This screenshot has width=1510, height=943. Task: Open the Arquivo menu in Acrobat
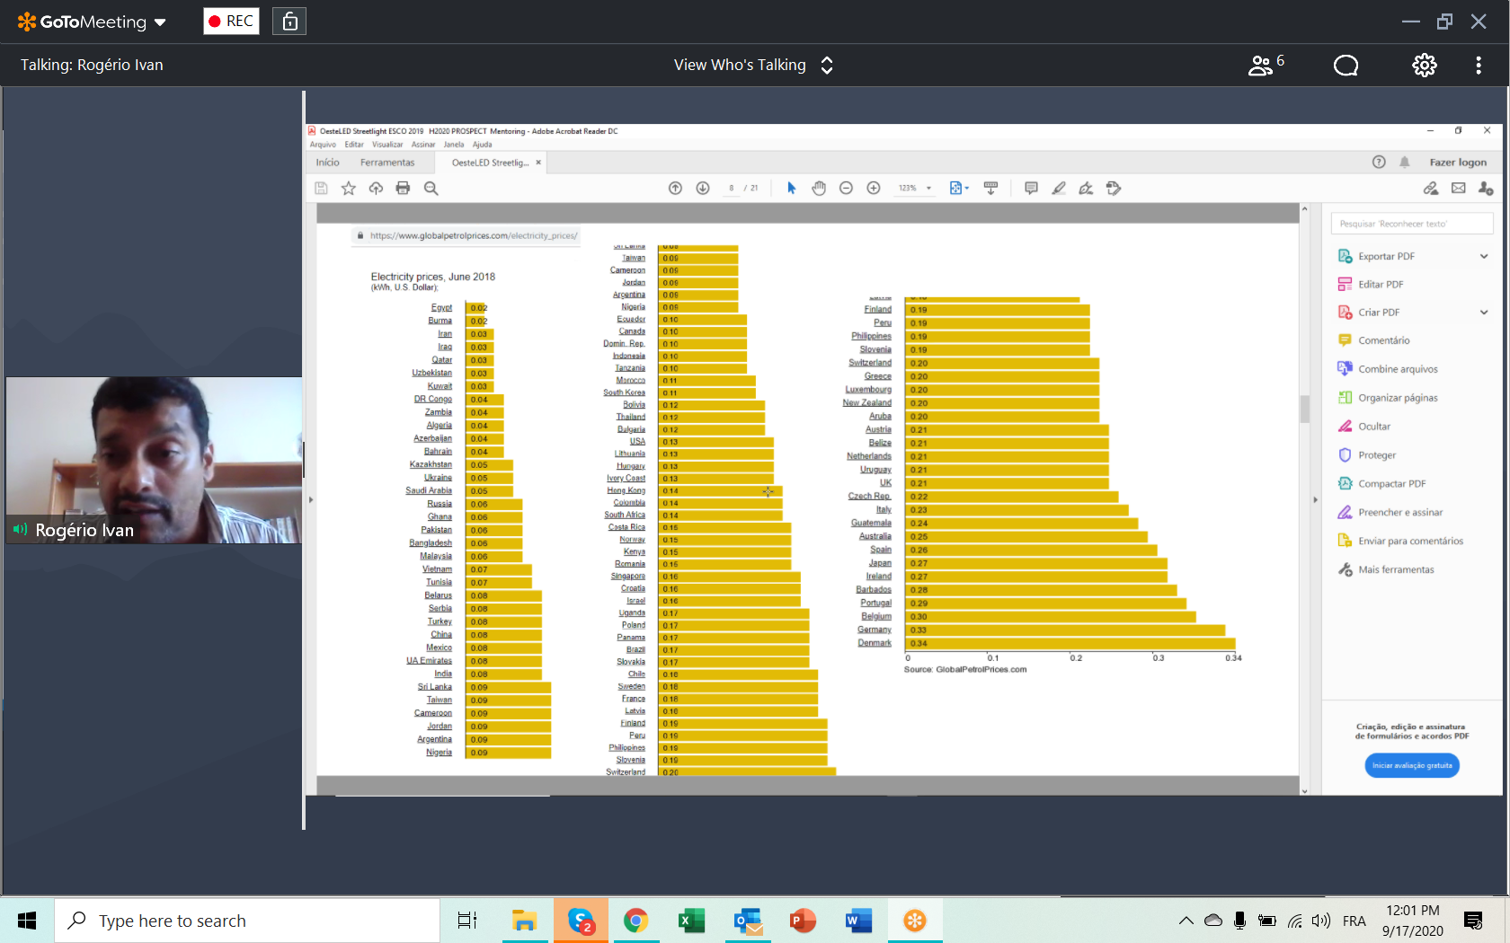(x=323, y=145)
